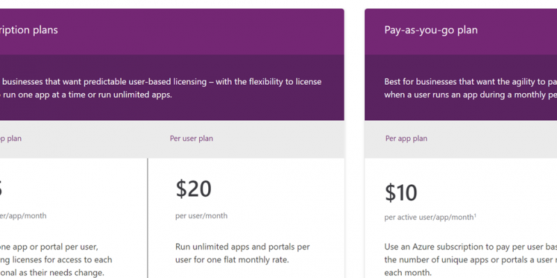Click the $10 price
Viewport: 557px width, 278px height.
click(401, 193)
